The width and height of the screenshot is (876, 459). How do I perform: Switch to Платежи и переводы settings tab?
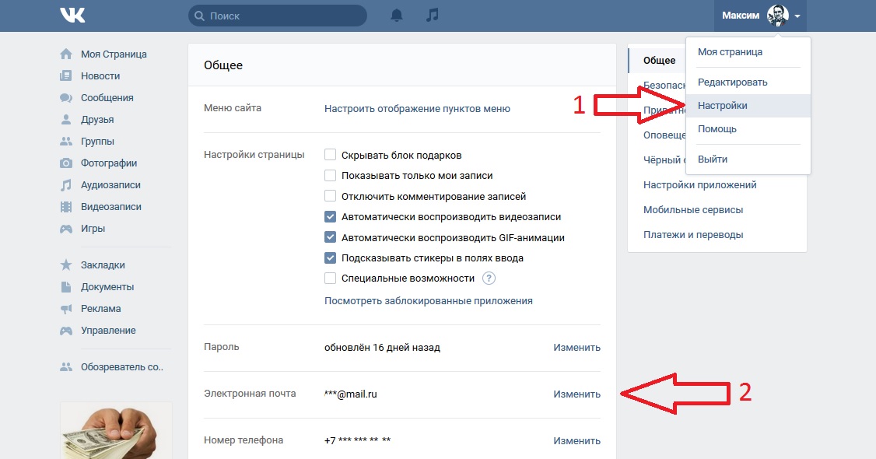(x=692, y=235)
